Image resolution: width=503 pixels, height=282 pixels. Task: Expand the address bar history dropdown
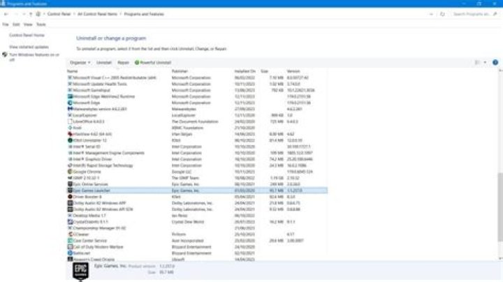pyautogui.click(x=431, y=14)
